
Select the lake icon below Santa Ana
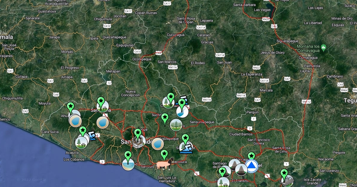(103, 122)
